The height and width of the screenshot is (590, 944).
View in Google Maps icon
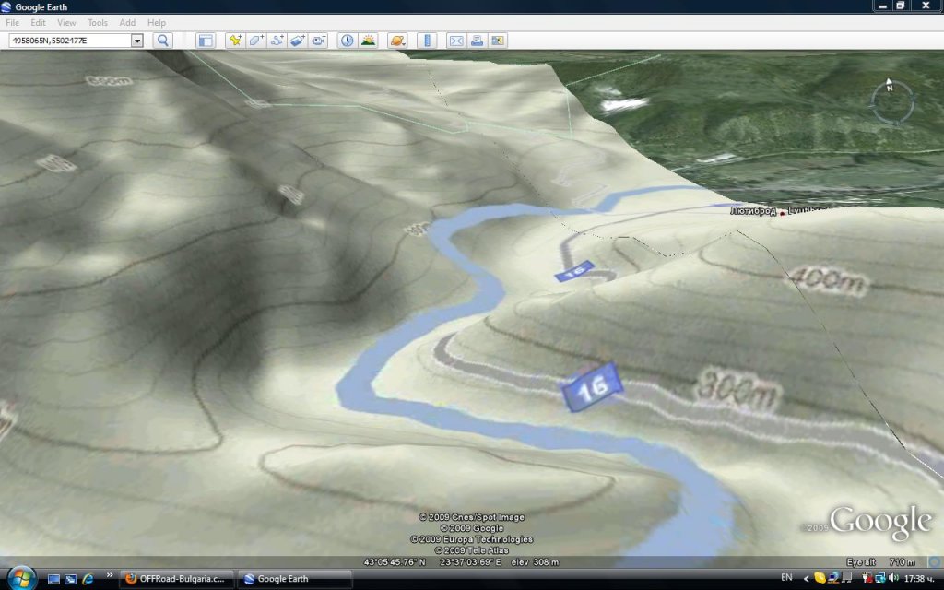pos(497,41)
